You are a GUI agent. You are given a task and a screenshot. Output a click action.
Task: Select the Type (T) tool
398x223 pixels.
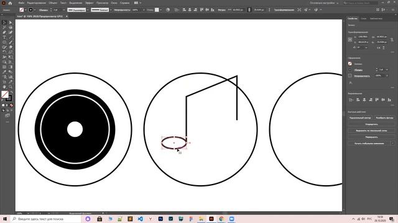[x=4, y=37]
